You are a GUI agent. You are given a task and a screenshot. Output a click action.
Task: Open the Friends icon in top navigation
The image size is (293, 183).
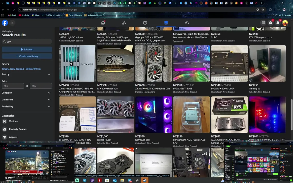click(124, 23)
